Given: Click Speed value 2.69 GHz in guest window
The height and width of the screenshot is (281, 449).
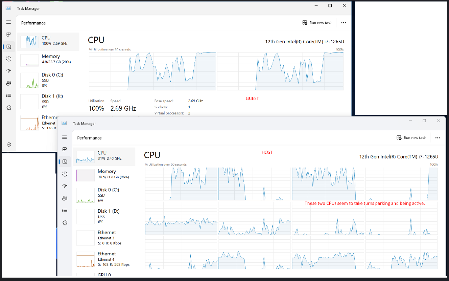Looking at the screenshot, I should [x=123, y=108].
